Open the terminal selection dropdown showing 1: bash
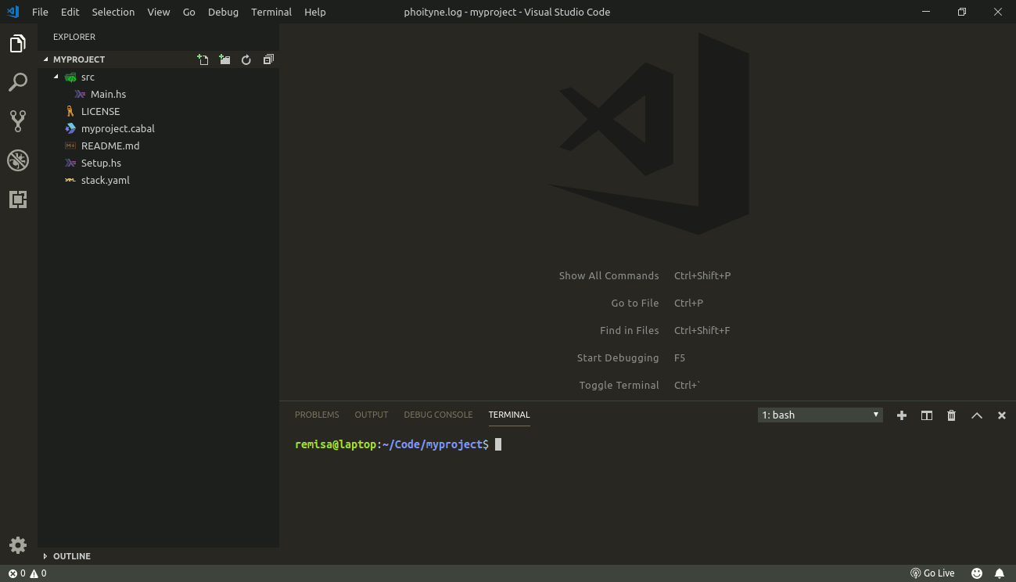 (819, 415)
